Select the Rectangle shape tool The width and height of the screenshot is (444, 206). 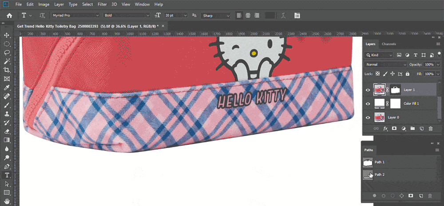pos(7,193)
